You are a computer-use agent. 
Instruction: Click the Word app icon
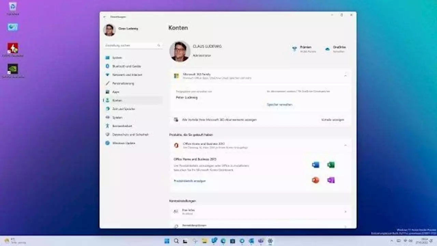click(x=315, y=165)
